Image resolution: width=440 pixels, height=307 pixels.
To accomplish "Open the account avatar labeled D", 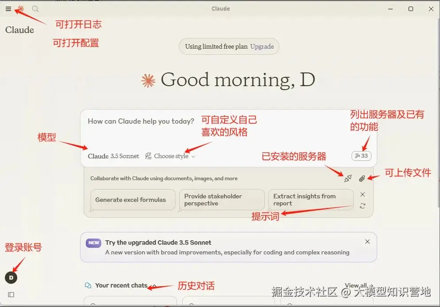I will [x=11, y=278].
